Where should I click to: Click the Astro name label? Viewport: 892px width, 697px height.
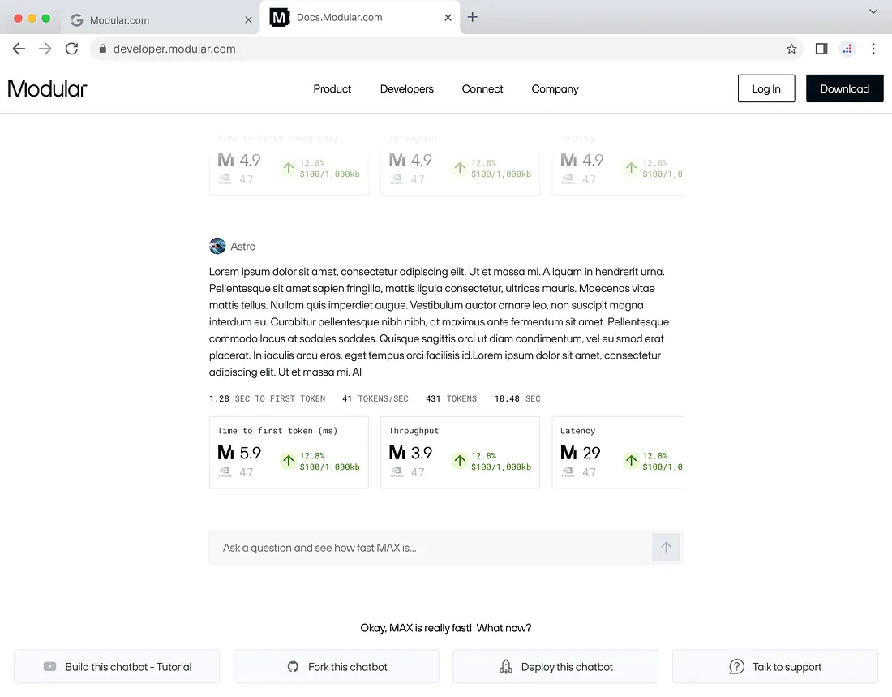point(243,247)
